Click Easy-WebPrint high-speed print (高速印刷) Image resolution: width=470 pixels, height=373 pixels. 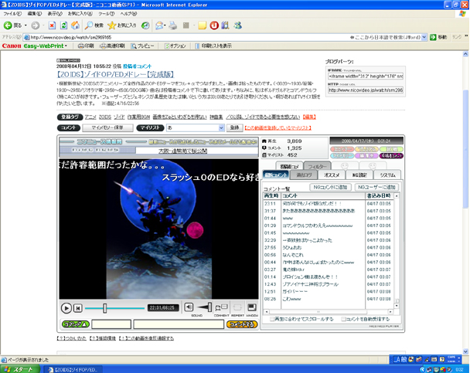[x=112, y=46]
